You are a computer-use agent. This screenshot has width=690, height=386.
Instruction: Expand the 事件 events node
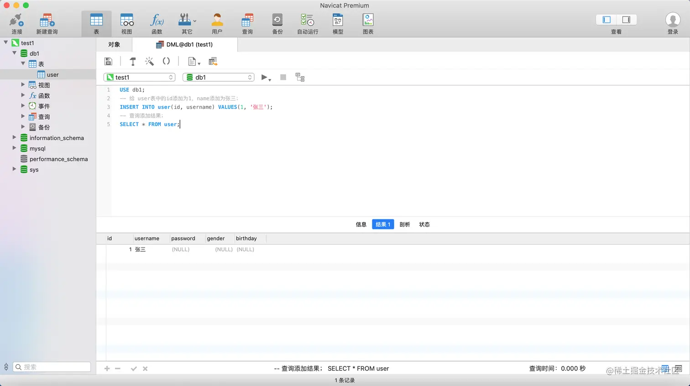pos(23,106)
